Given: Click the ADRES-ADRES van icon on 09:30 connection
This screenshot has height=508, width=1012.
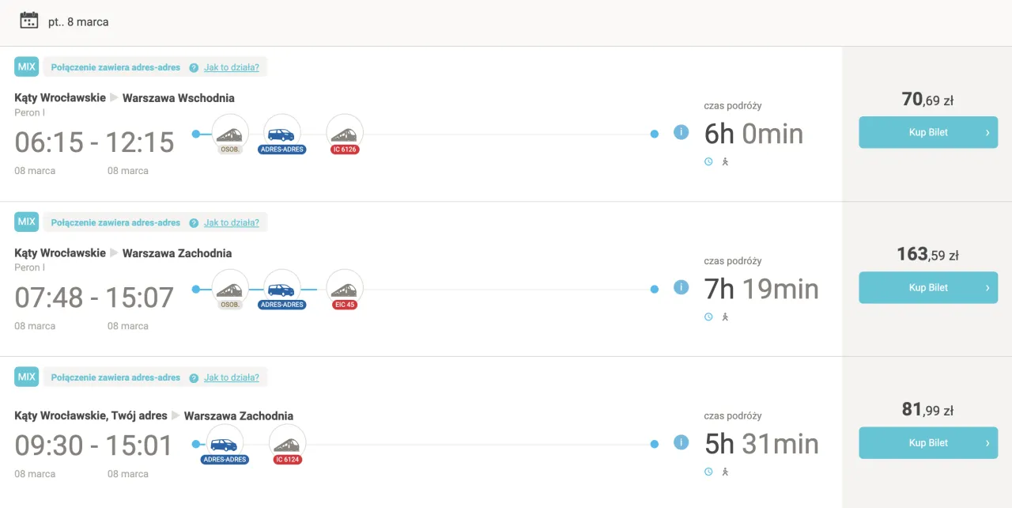Looking at the screenshot, I should pyautogui.click(x=225, y=443).
